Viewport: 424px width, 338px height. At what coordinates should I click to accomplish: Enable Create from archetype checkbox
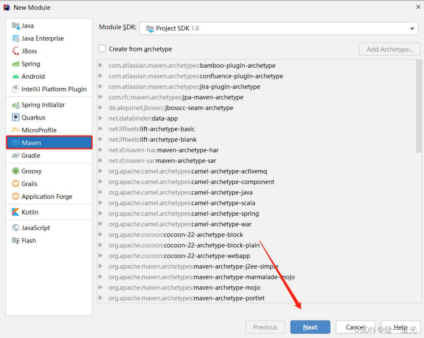pos(102,49)
